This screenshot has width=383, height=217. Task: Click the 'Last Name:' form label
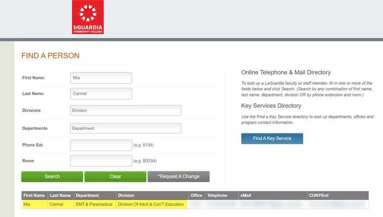point(34,94)
